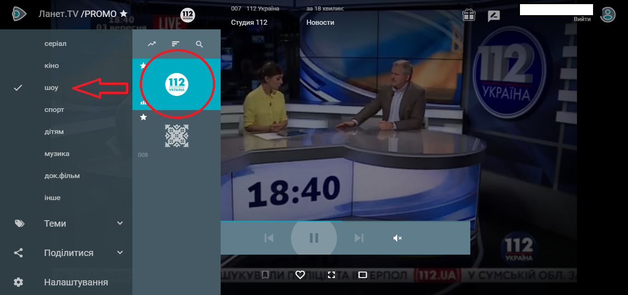
Task: Unmute the volume speaker icon
Action: coord(397,238)
